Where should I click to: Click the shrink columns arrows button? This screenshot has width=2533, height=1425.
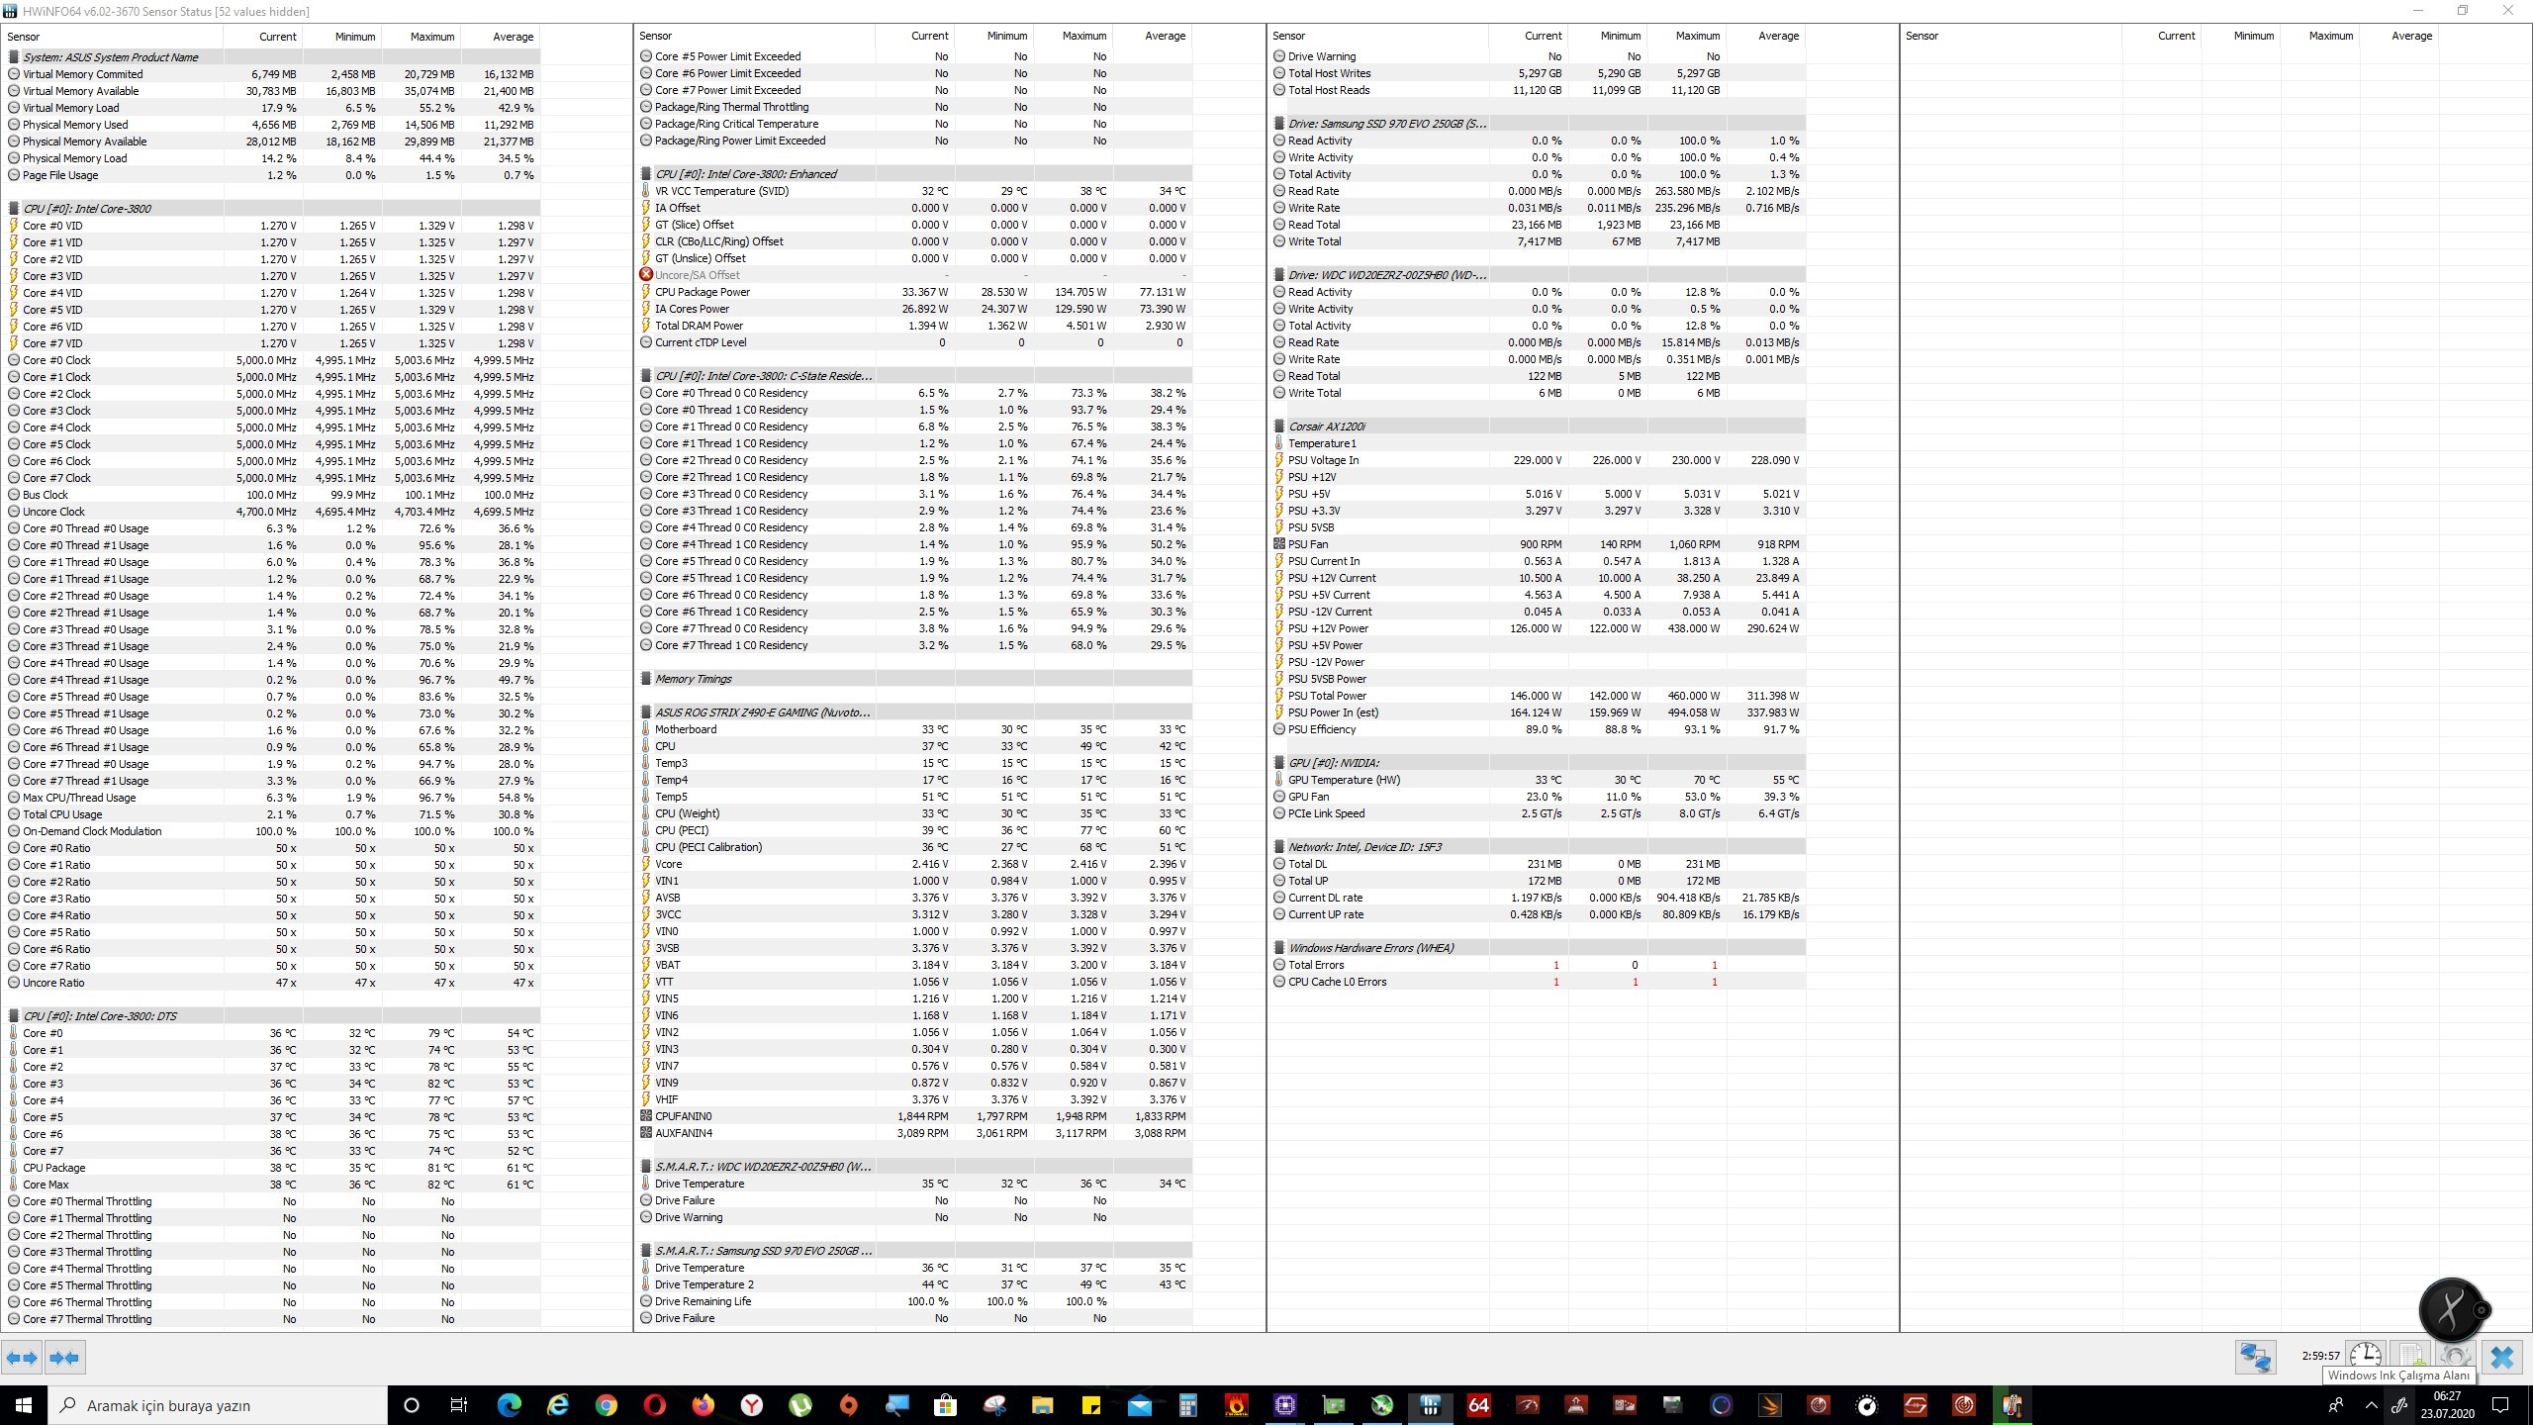point(65,1358)
